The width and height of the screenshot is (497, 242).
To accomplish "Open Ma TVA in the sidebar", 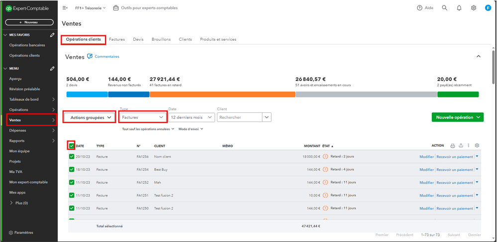I will (x=16, y=171).
